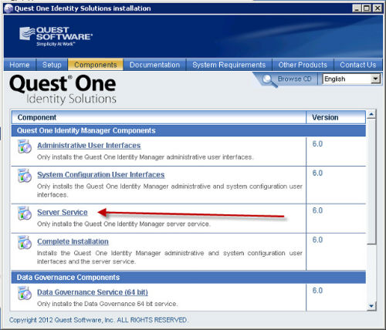Image resolution: width=386 pixels, height=330 pixels.
Task: Go to System Requirements tab
Action: [x=229, y=65]
